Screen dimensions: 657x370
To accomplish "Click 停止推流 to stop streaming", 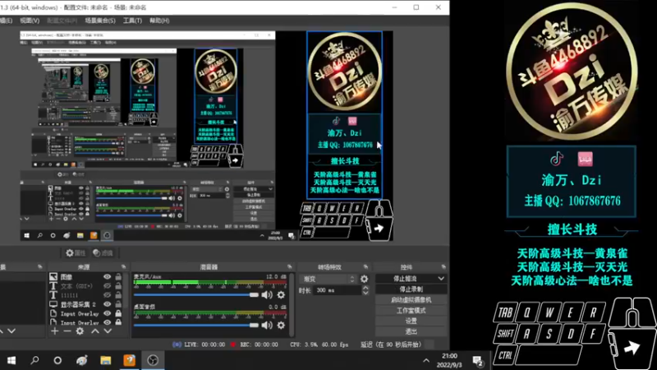I will tap(406, 279).
